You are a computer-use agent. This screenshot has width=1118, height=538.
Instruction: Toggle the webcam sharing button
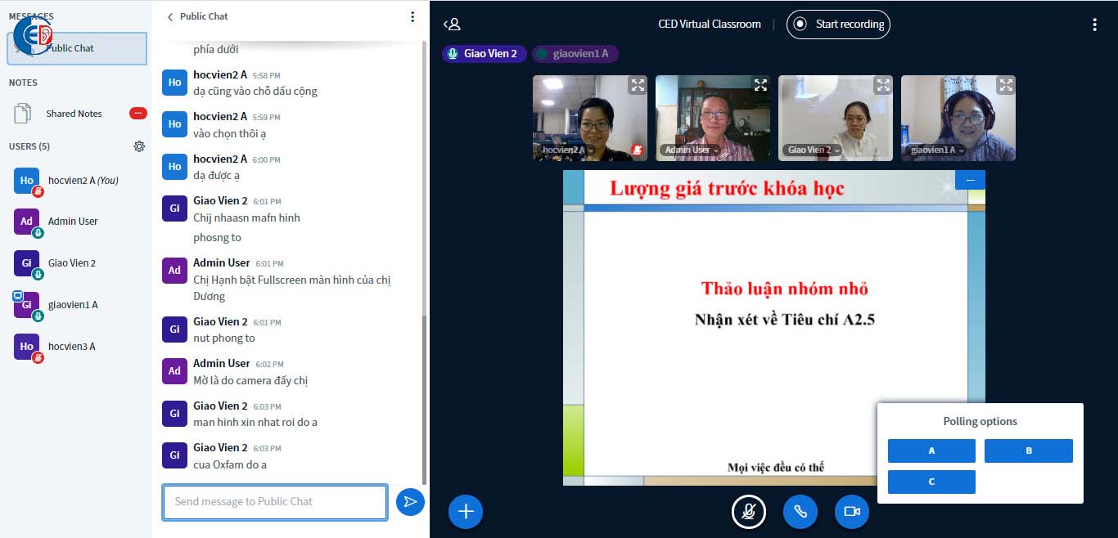tap(852, 512)
